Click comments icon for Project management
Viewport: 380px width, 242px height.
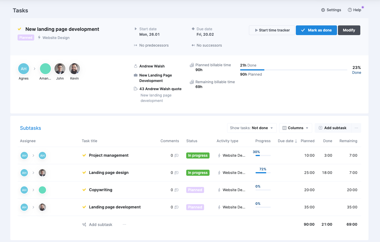click(177, 155)
